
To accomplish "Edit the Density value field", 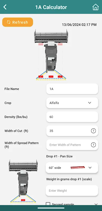I will tap(72, 117).
